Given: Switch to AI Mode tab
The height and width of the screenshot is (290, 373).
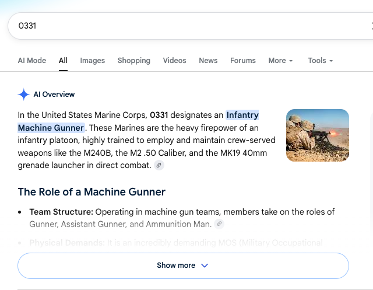Looking at the screenshot, I should (32, 61).
